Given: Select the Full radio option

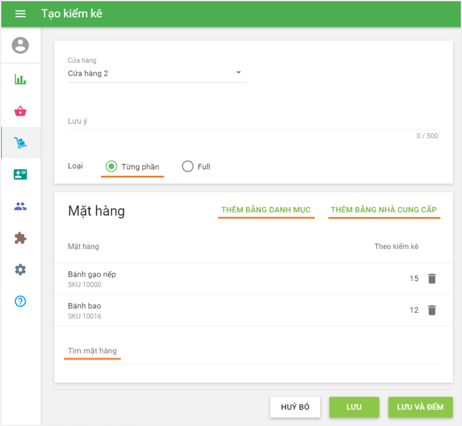Looking at the screenshot, I should tap(188, 166).
